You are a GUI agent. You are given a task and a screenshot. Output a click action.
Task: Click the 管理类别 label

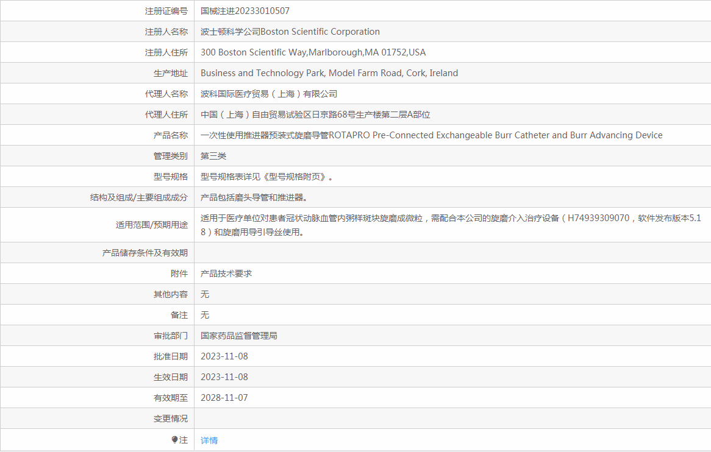point(171,157)
